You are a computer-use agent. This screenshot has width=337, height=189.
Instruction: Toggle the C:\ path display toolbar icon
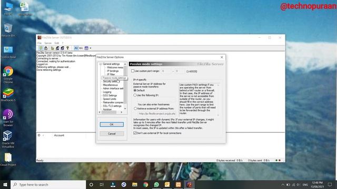click(x=81, y=48)
